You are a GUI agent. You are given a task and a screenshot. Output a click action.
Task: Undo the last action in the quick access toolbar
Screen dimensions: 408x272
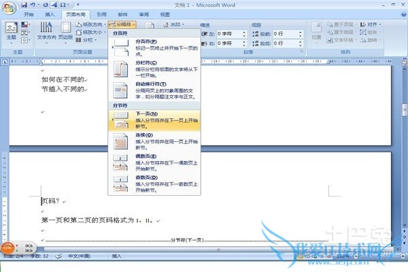pyautogui.click(x=33, y=5)
